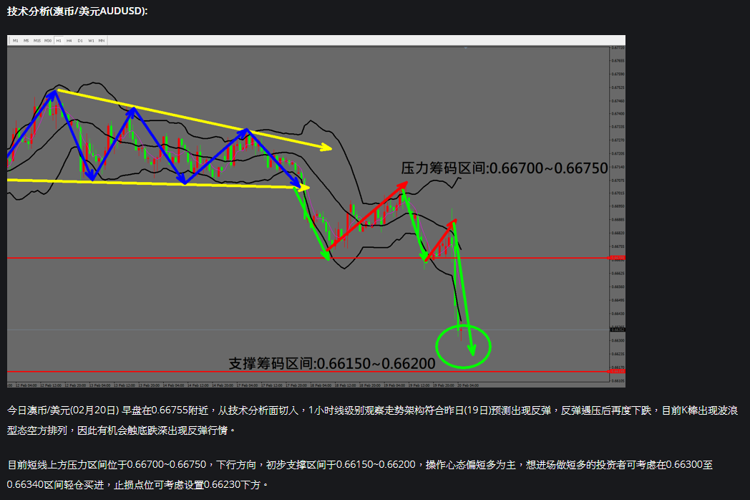Click the toolbar grip handle left of M1
The height and width of the screenshot is (500, 750).
click(x=9, y=41)
